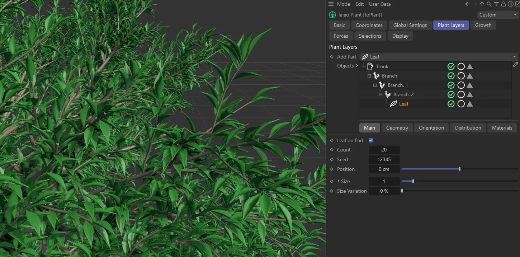Open the Taiao Plant icon in the attribute header
The image size is (520, 257).
(332, 15)
